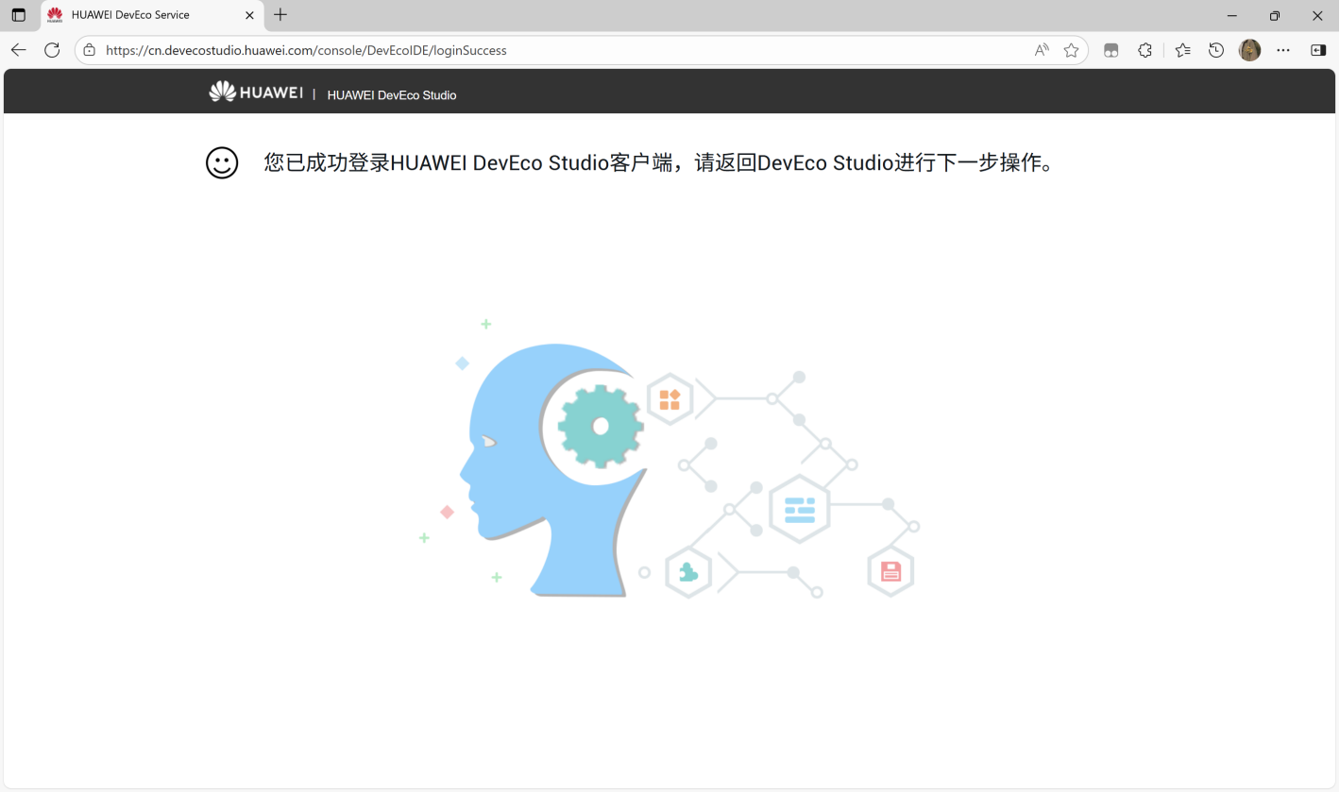View site information lock icon
Screen dimensions: 1340x793
tap(90, 50)
